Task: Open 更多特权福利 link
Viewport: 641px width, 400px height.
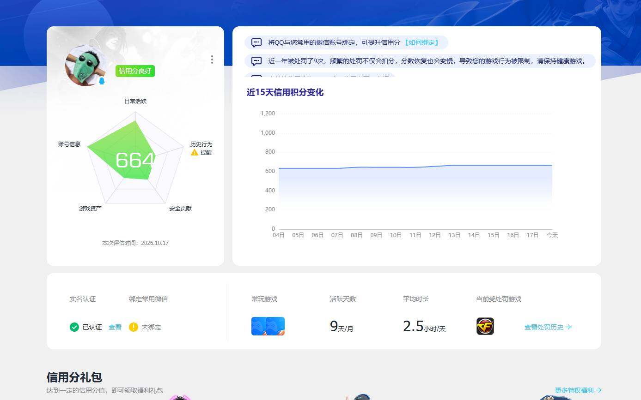Action: tap(578, 390)
